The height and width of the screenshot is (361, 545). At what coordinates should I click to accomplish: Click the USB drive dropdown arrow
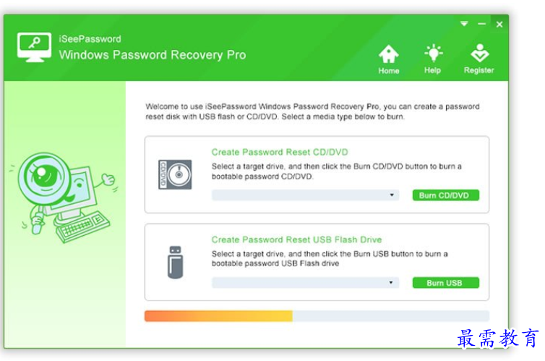[391, 282]
